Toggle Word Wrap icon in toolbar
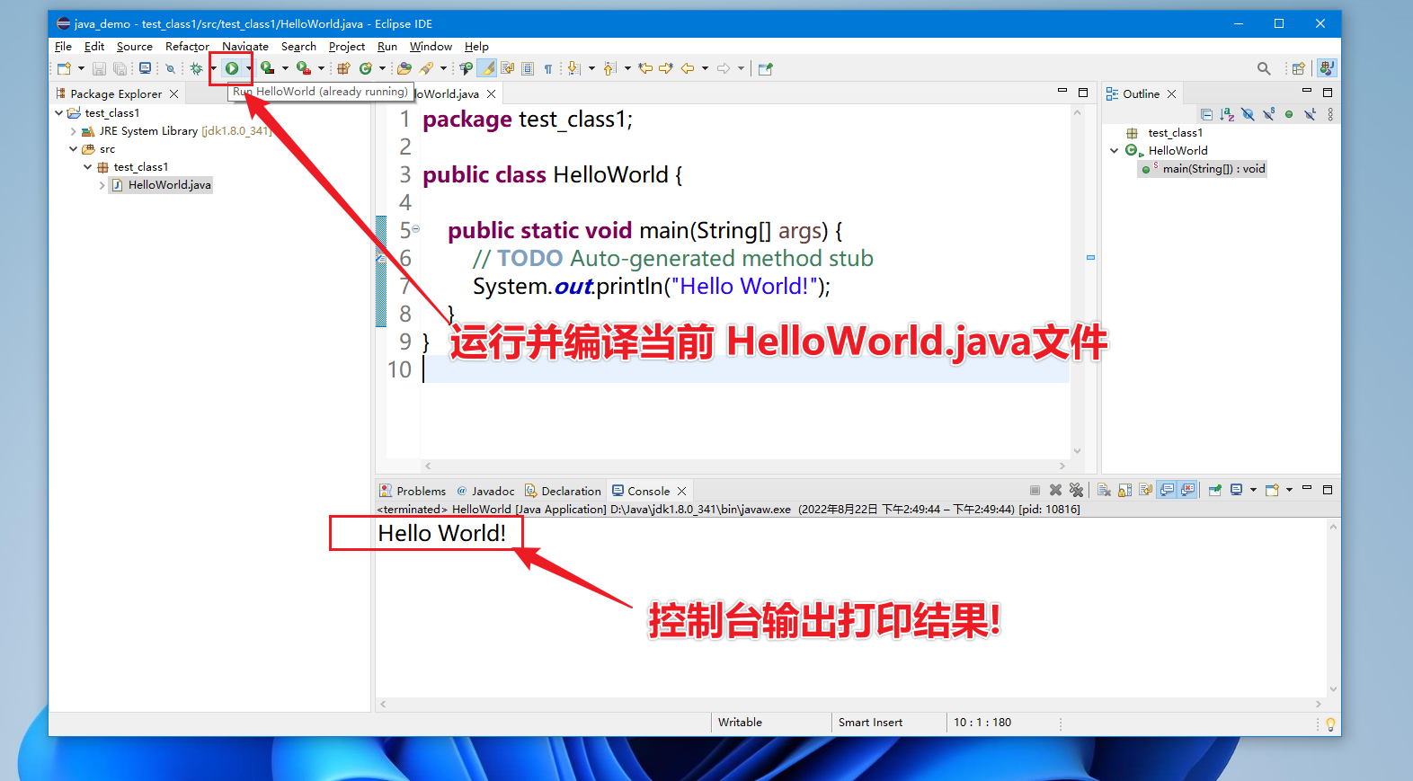This screenshot has height=781, width=1413. (508, 68)
